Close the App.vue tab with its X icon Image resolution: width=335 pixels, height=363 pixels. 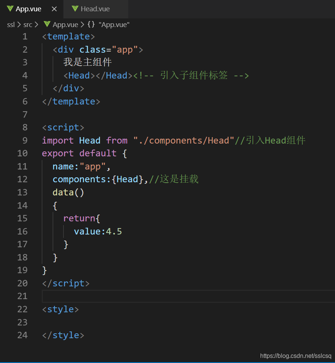tap(54, 9)
